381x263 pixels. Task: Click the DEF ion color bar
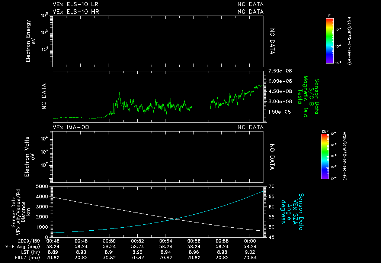(325, 156)
